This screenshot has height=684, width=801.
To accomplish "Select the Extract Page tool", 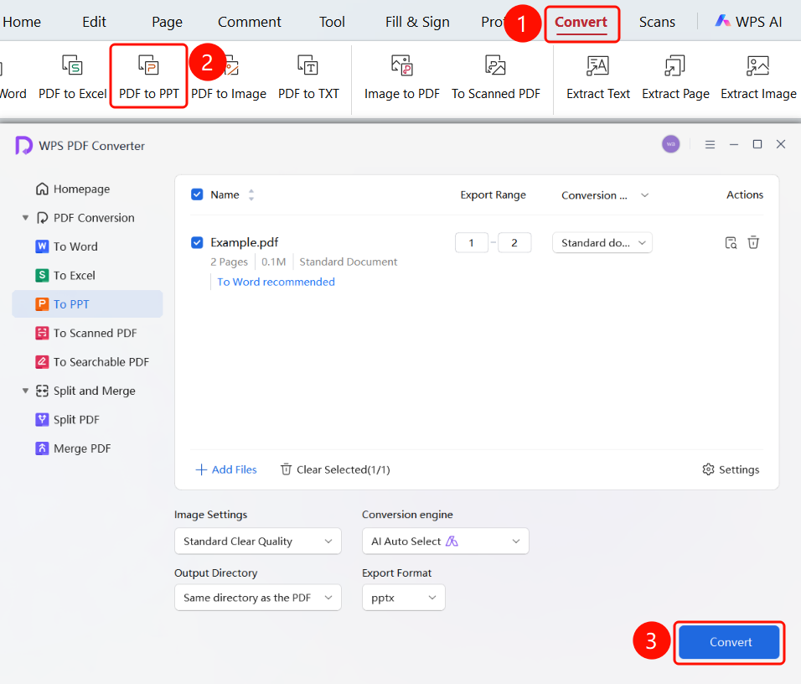I will click(x=675, y=76).
